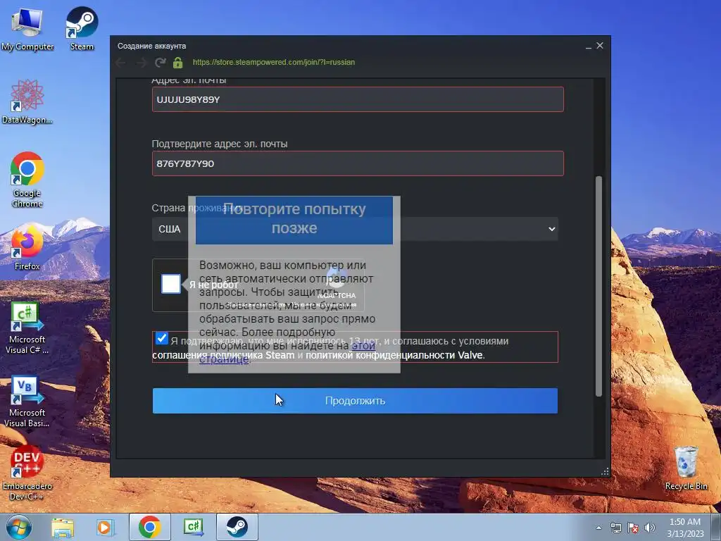Viewport: 721px width, 541px height.
Task: Open the Windows Start menu
Action: click(19, 527)
